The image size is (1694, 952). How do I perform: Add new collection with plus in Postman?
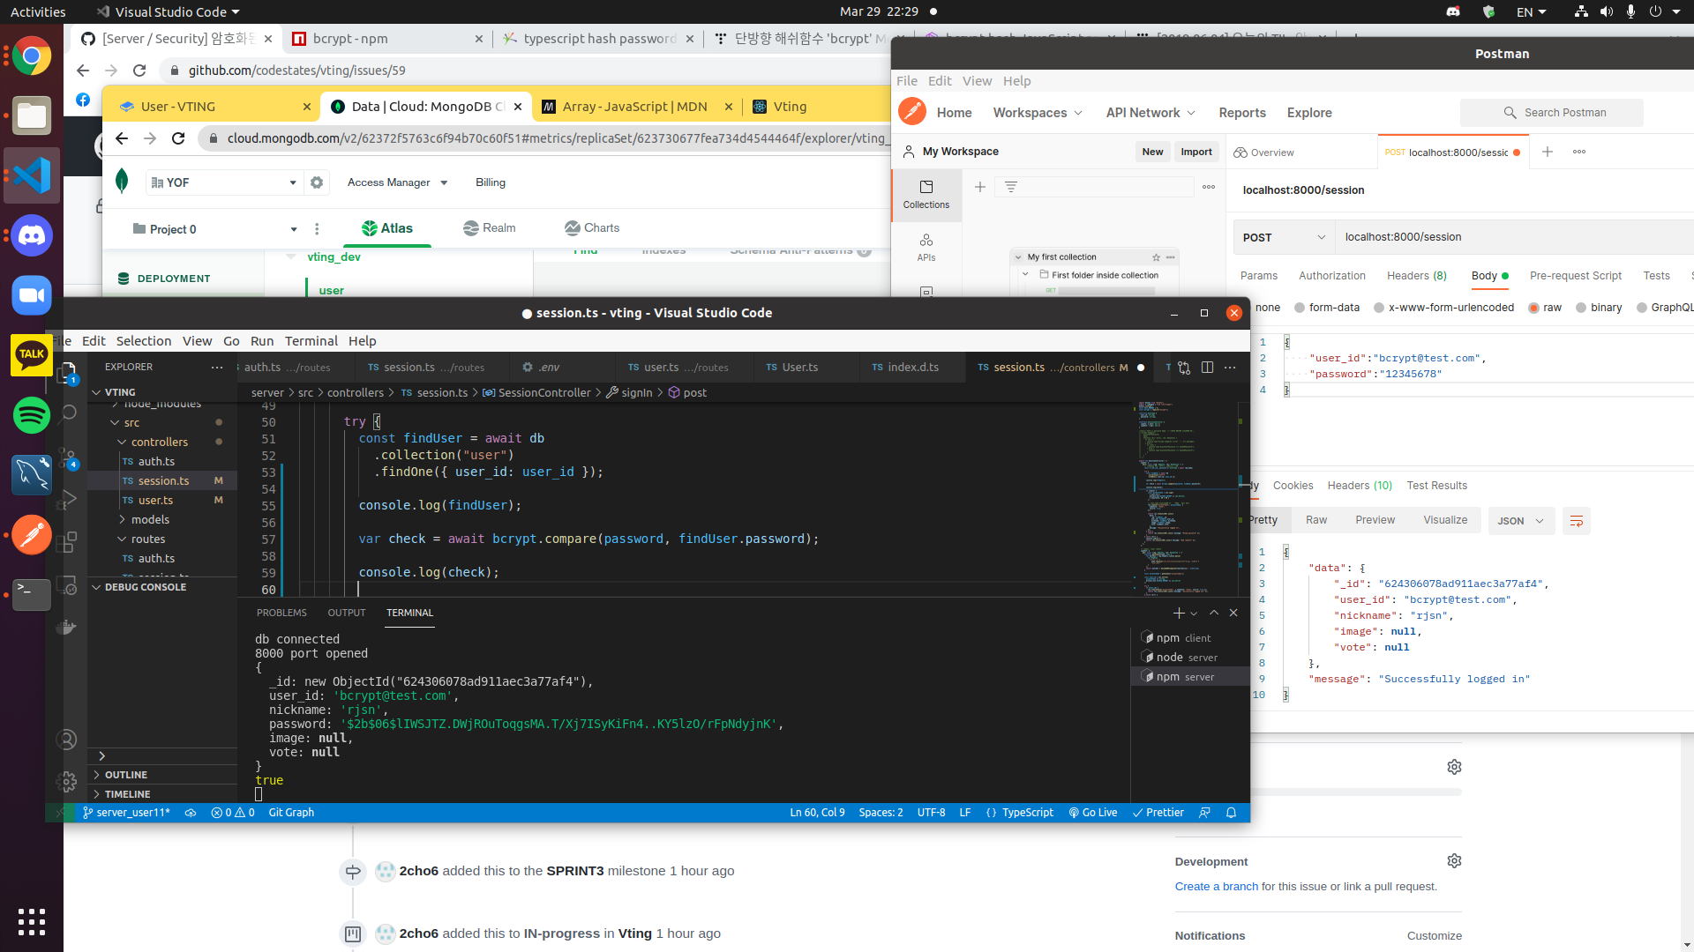pyautogui.click(x=980, y=187)
